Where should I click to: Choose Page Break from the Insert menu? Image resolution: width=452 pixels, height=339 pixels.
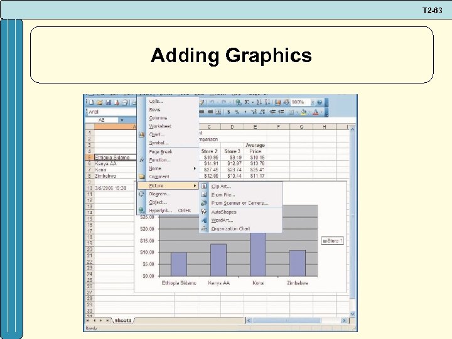click(168, 152)
